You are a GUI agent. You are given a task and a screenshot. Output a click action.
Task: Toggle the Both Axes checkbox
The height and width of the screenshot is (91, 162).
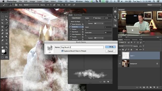94,18
